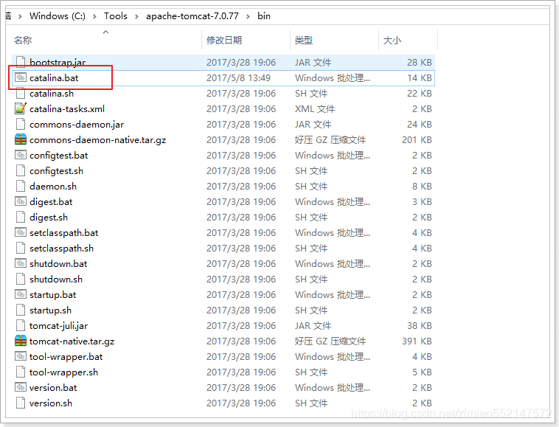Navigate to Tools folder in breadcrumb
The height and width of the screenshot is (427, 559).
point(116,16)
